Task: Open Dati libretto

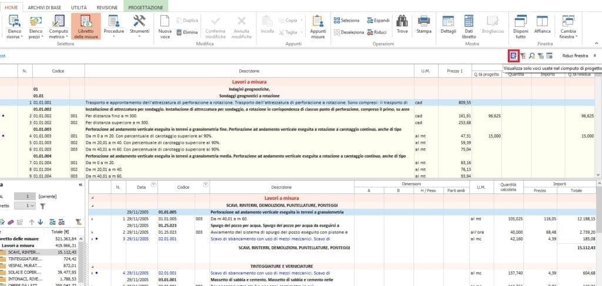Action: point(469,26)
